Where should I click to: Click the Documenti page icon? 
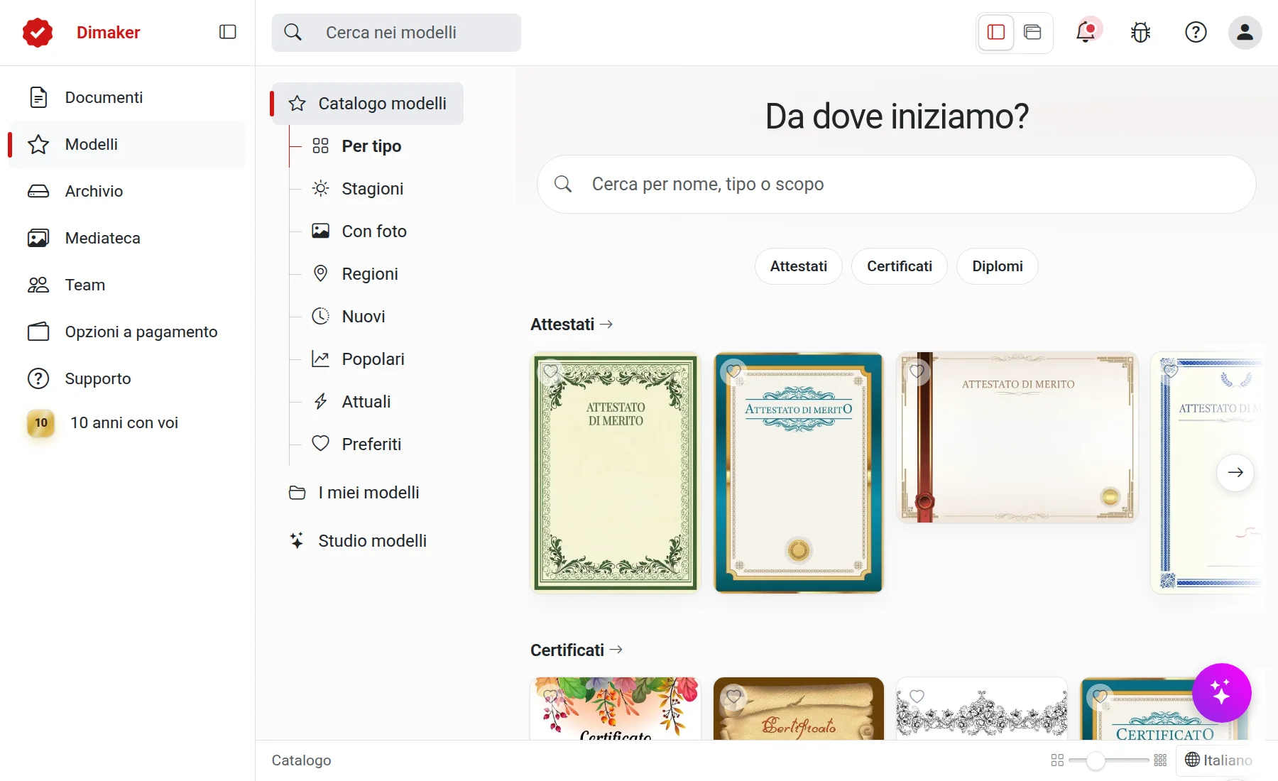point(38,97)
